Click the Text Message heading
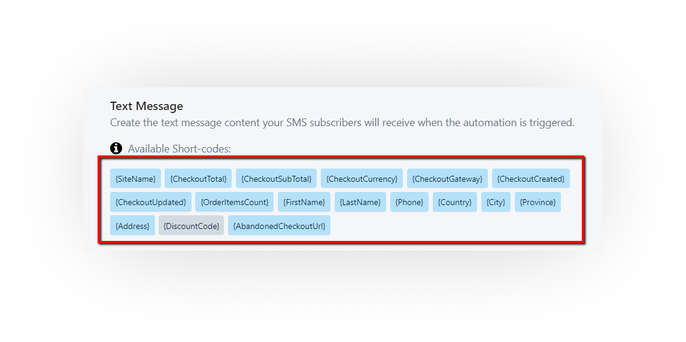The width and height of the screenshot is (686, 342). tap(147, 106)
